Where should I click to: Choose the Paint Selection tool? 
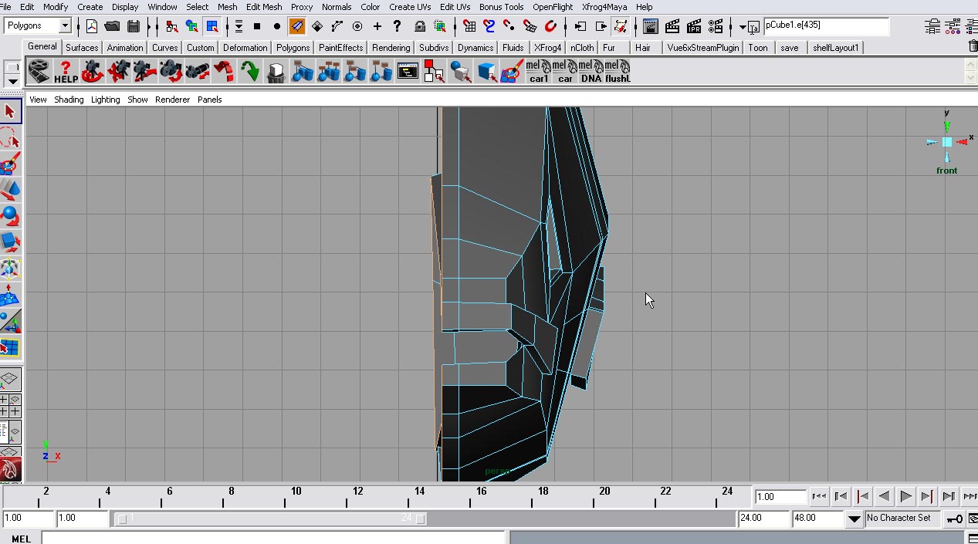click(10, 164)
